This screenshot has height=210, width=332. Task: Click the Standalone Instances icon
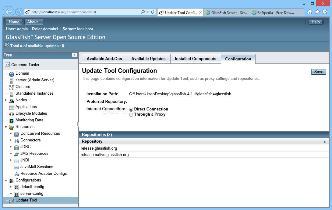tap(12, 94)
